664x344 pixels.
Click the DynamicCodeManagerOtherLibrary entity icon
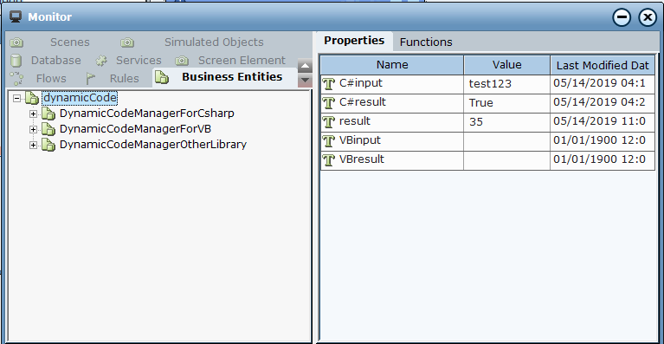coord(48,145)
